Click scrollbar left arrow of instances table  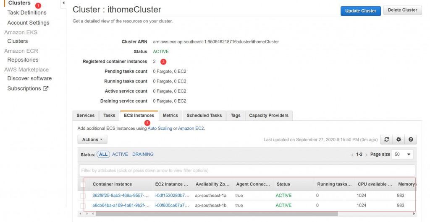point(93,214)
